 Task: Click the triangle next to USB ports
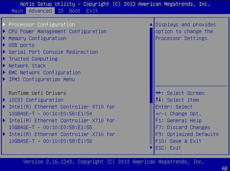coord(4,45)
